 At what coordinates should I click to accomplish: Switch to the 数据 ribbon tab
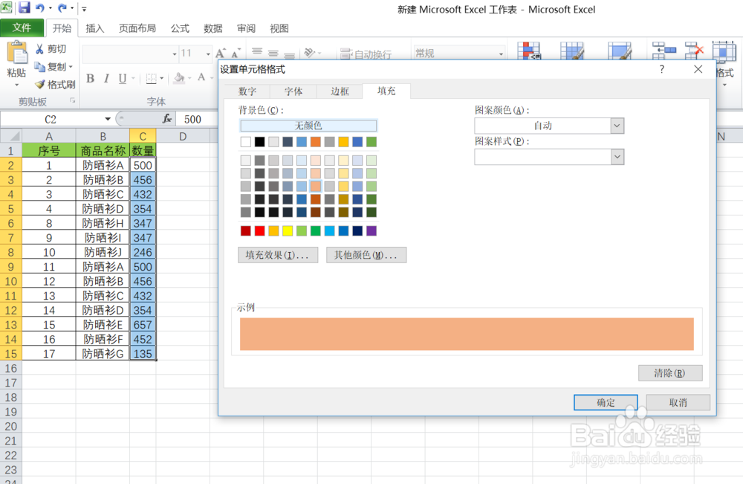point(213,28)
